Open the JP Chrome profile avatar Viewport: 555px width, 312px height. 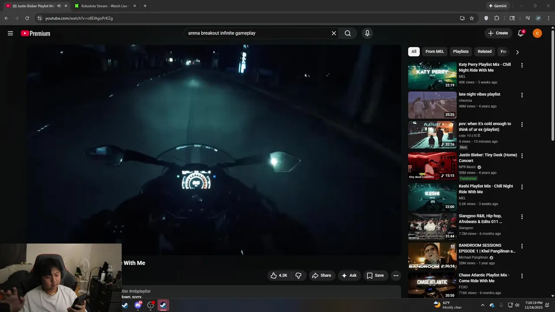[538, 18]
